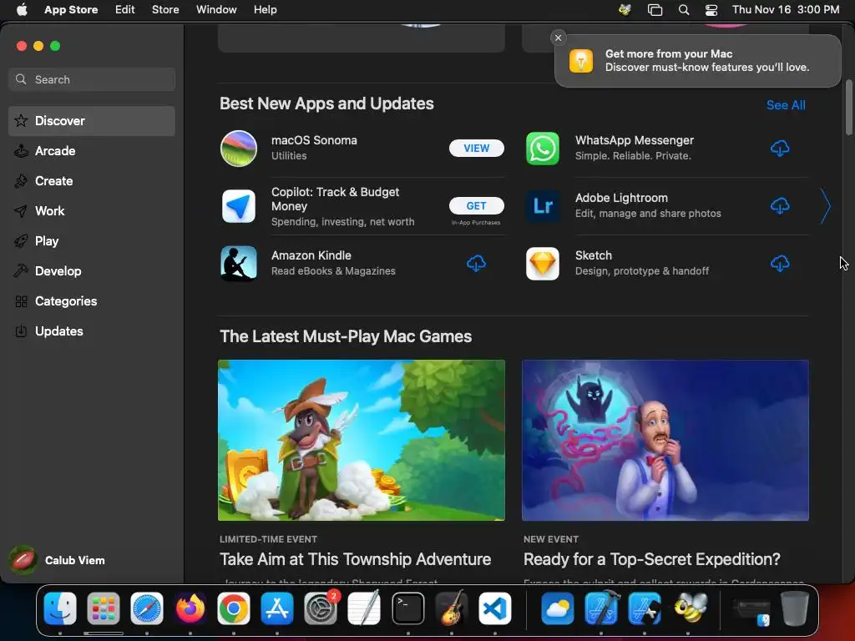
Task: Open the Copilot app icon
Action: pos(238,206)
